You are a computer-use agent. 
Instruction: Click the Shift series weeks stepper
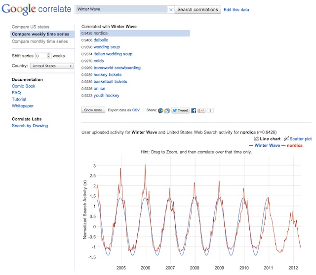pos(48,56)
